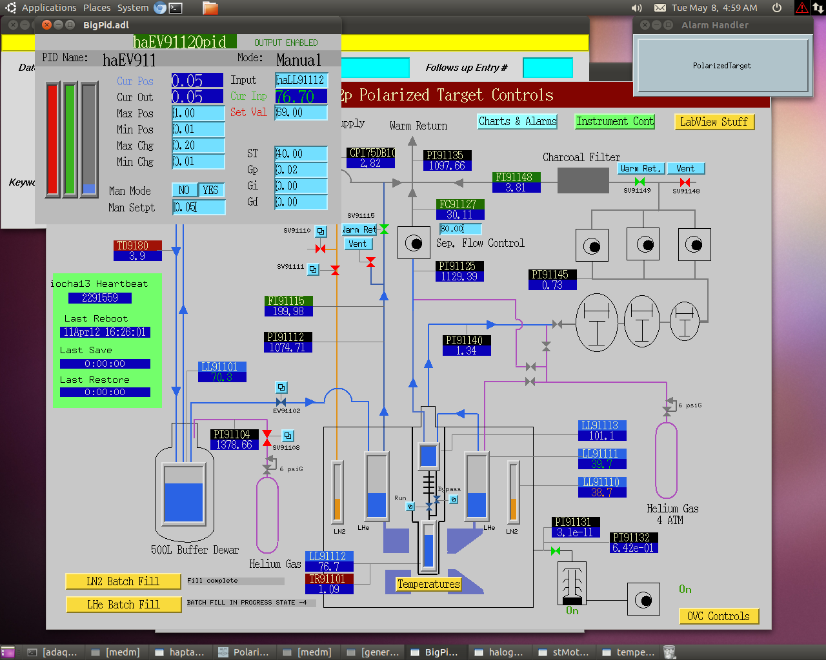Open the Places menu
This screenshot has width=826, height=660.
[x=97, y=8]
